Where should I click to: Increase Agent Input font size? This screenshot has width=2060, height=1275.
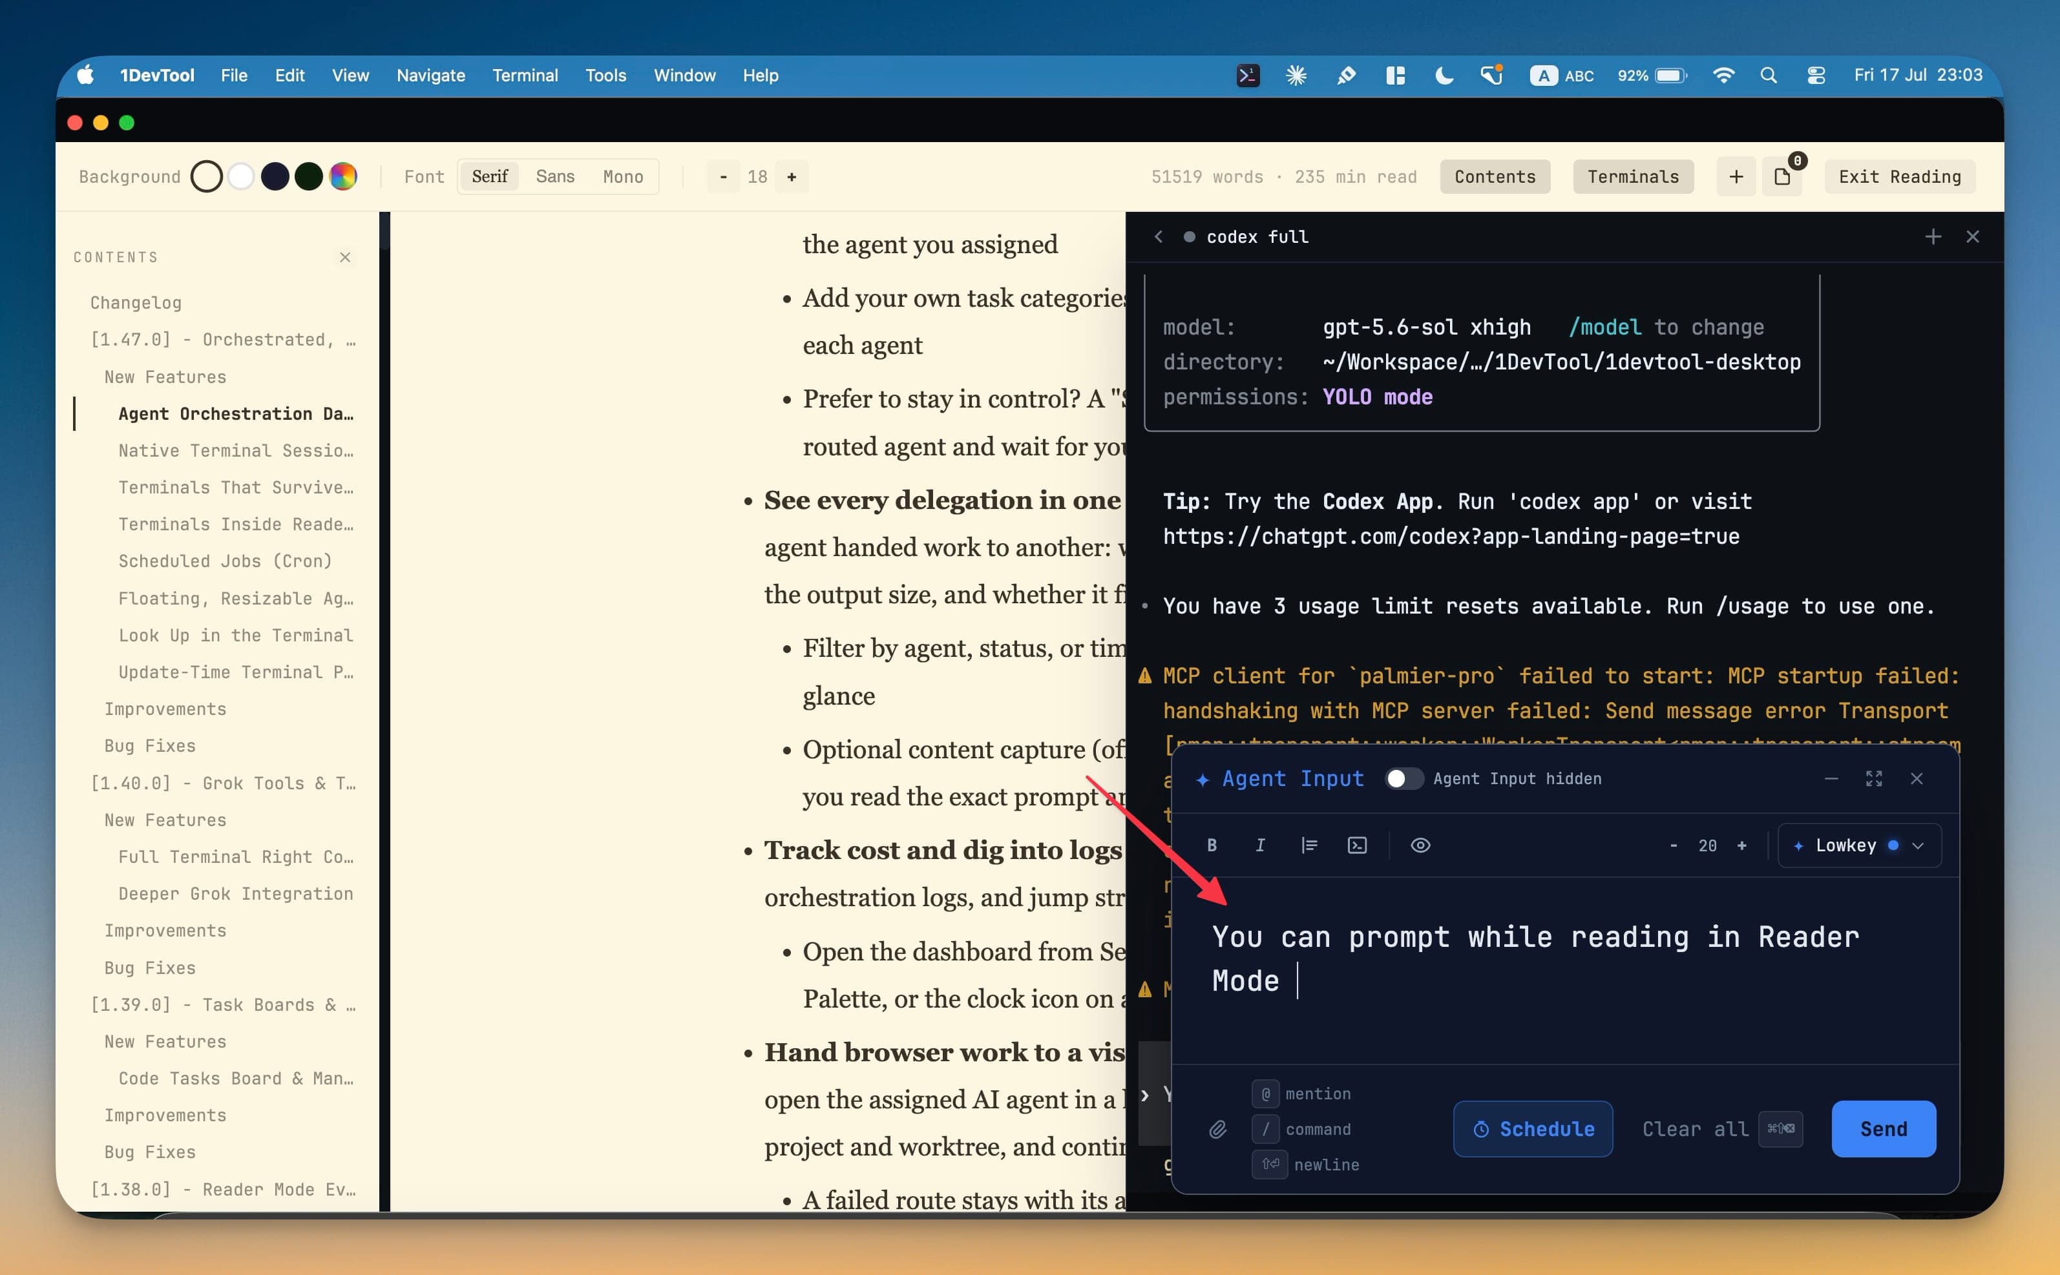pos(1741,845)
